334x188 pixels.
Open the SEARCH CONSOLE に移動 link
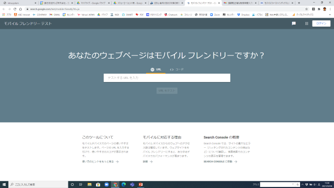click(220, 161)
